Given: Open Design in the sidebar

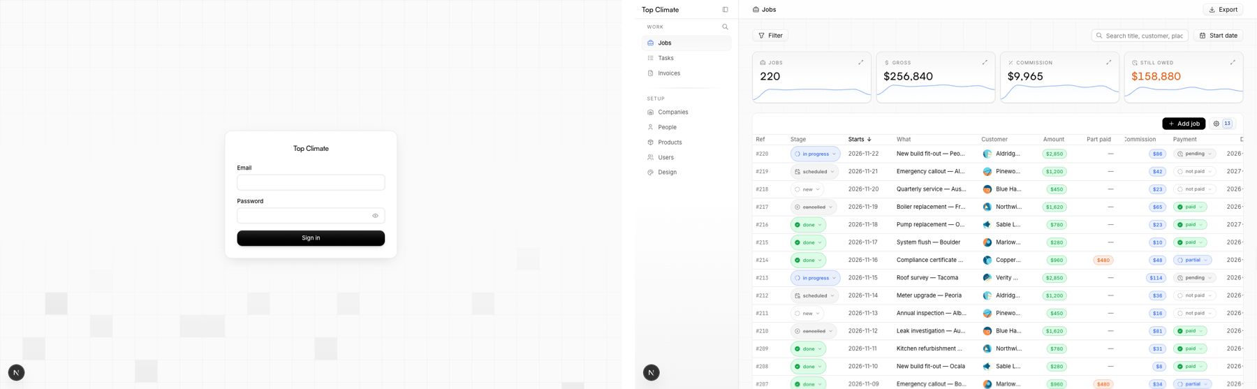Looking at the screenshot, I should pyautogui.click(x=686, y=173).
